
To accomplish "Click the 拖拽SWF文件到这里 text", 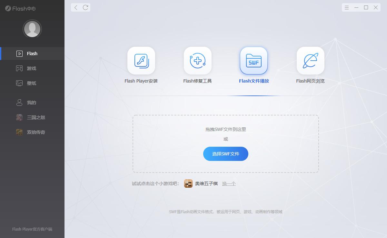I will 226,129.
